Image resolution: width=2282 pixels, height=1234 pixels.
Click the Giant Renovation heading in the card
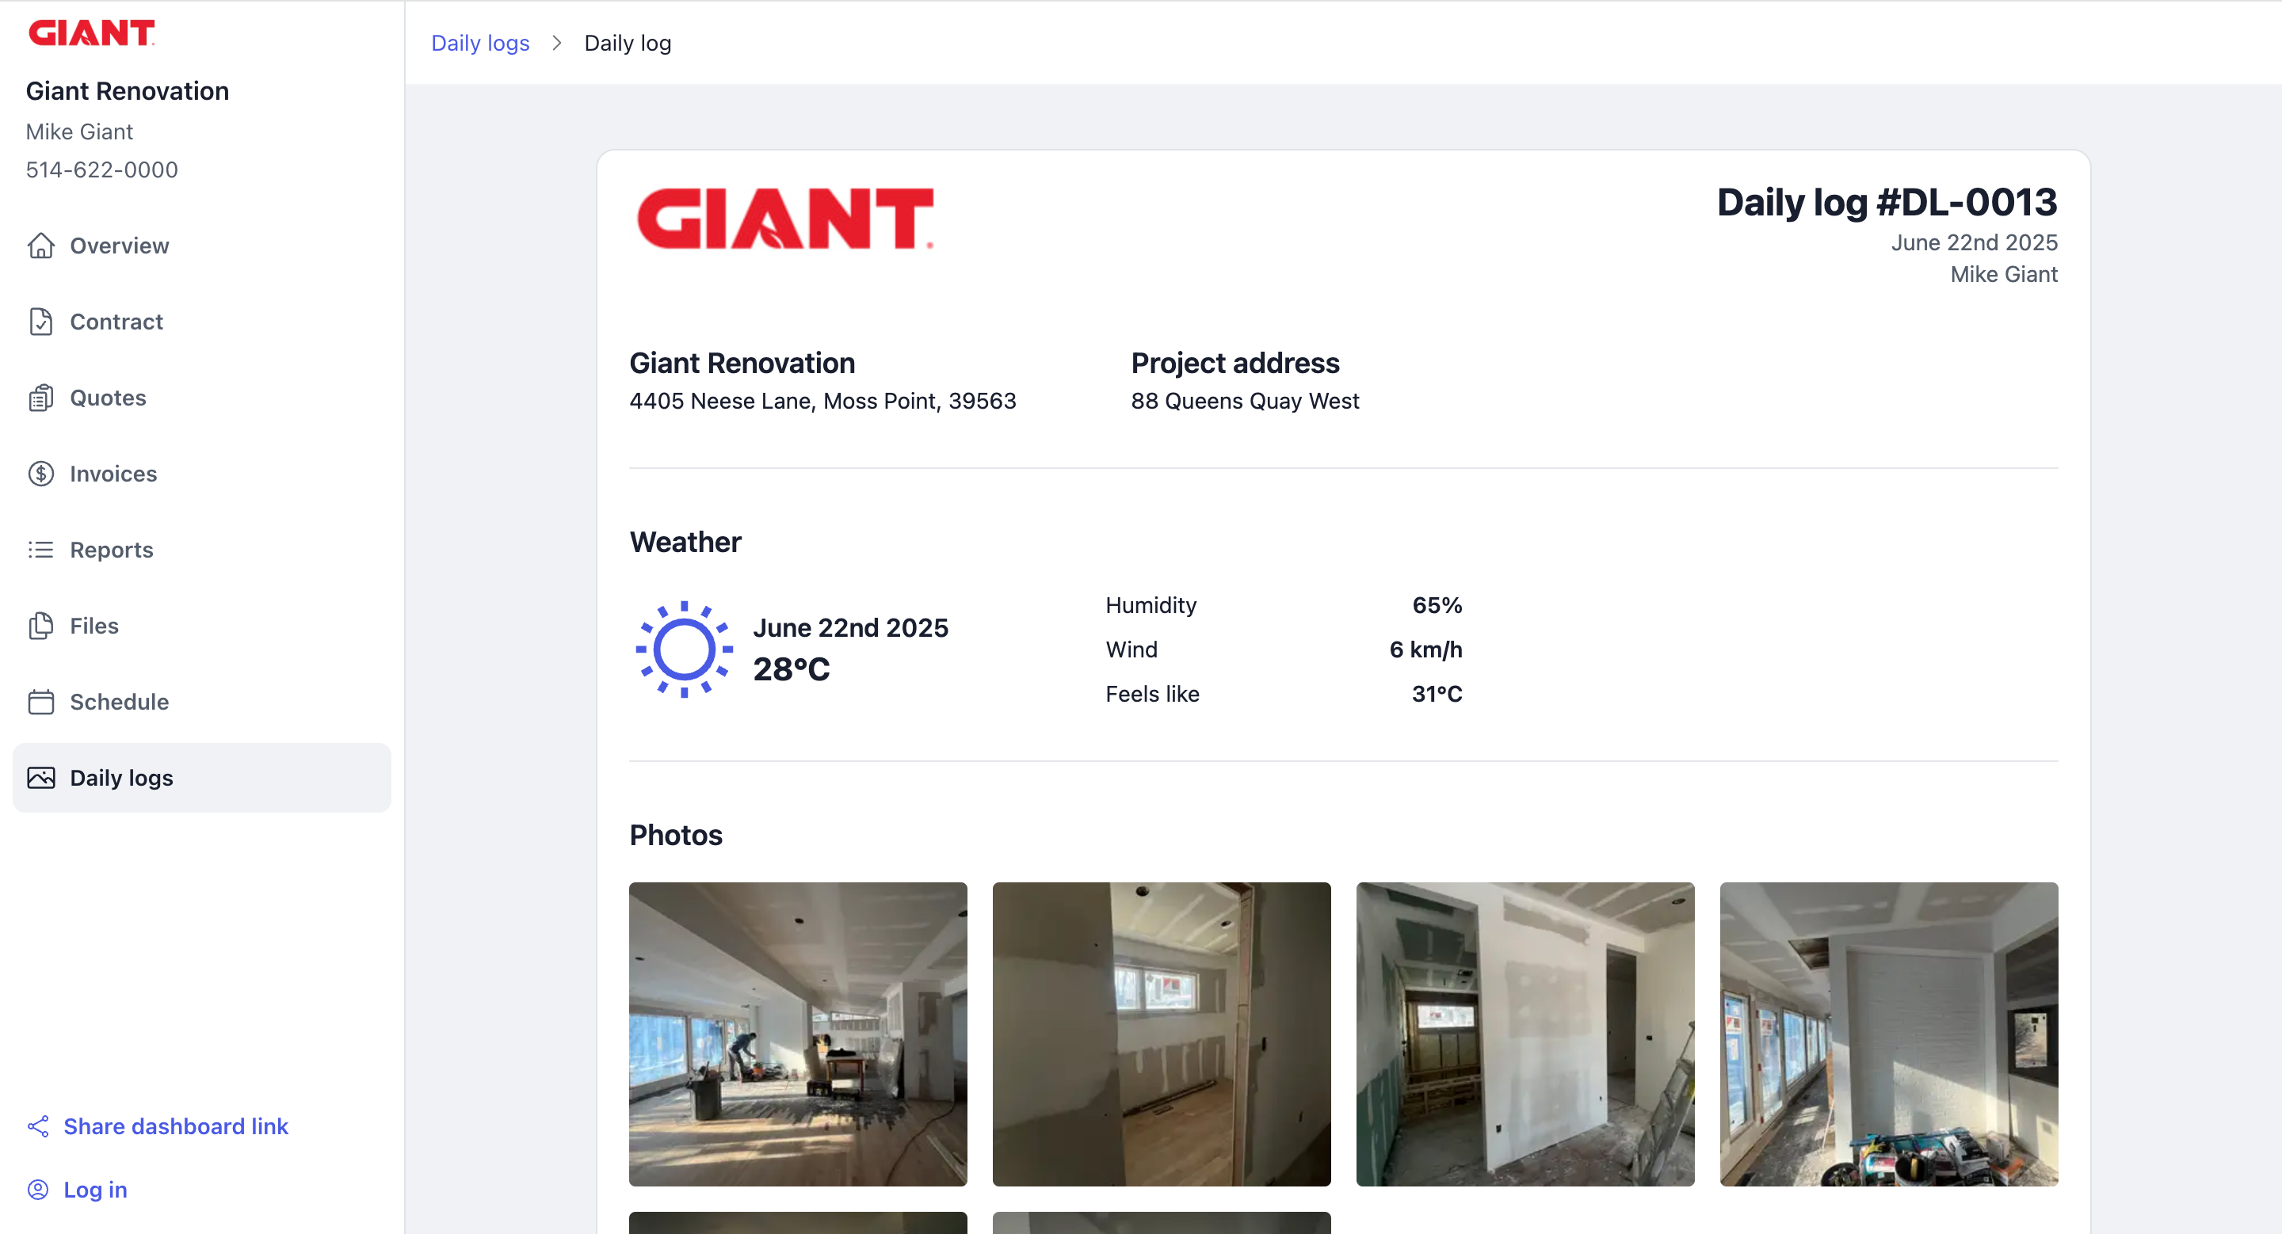click(742, 363)
